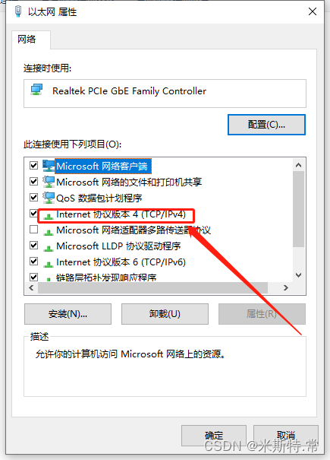Open adapter settings via 配置(C)... button
The width and height of the screenshot is (330, 460).
point(266,125)
